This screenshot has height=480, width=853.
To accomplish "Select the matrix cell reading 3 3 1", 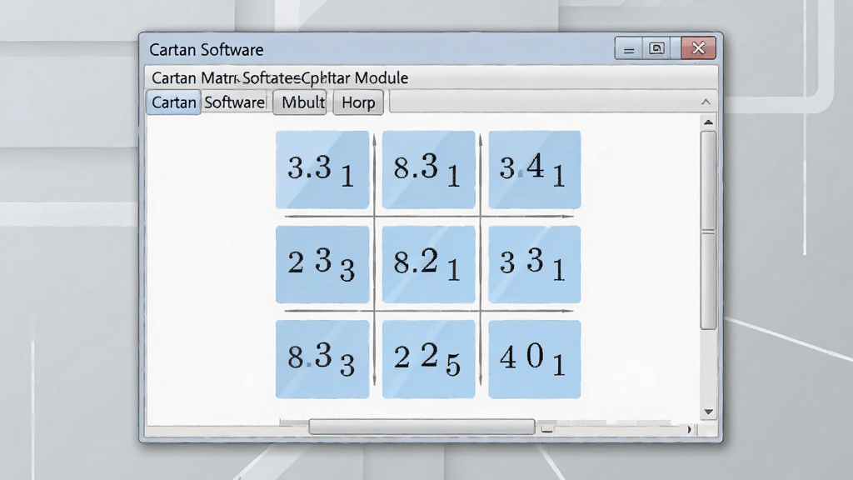I will pos(534,264).
